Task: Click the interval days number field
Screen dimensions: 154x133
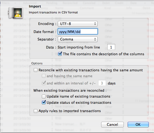Action: [102, 83]
